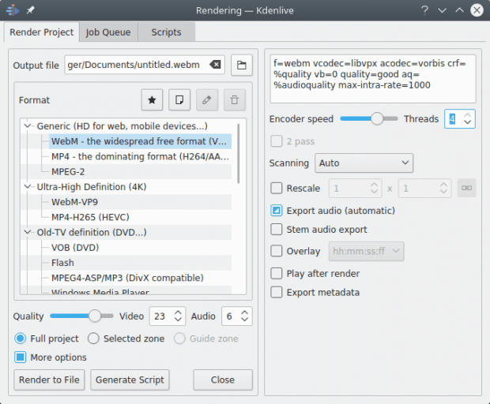Click the Render to File button
490x404 pixels.
(x=49, y=380)
